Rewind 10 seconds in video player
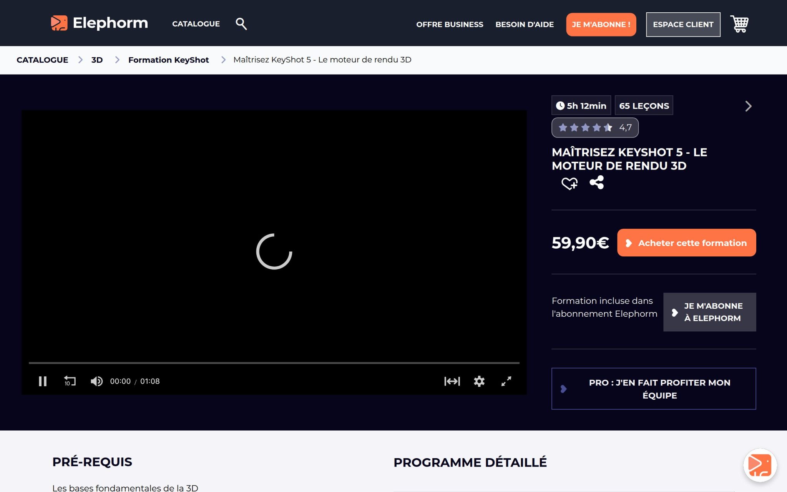This screenshot has height=492, width=787. [70, 381]
